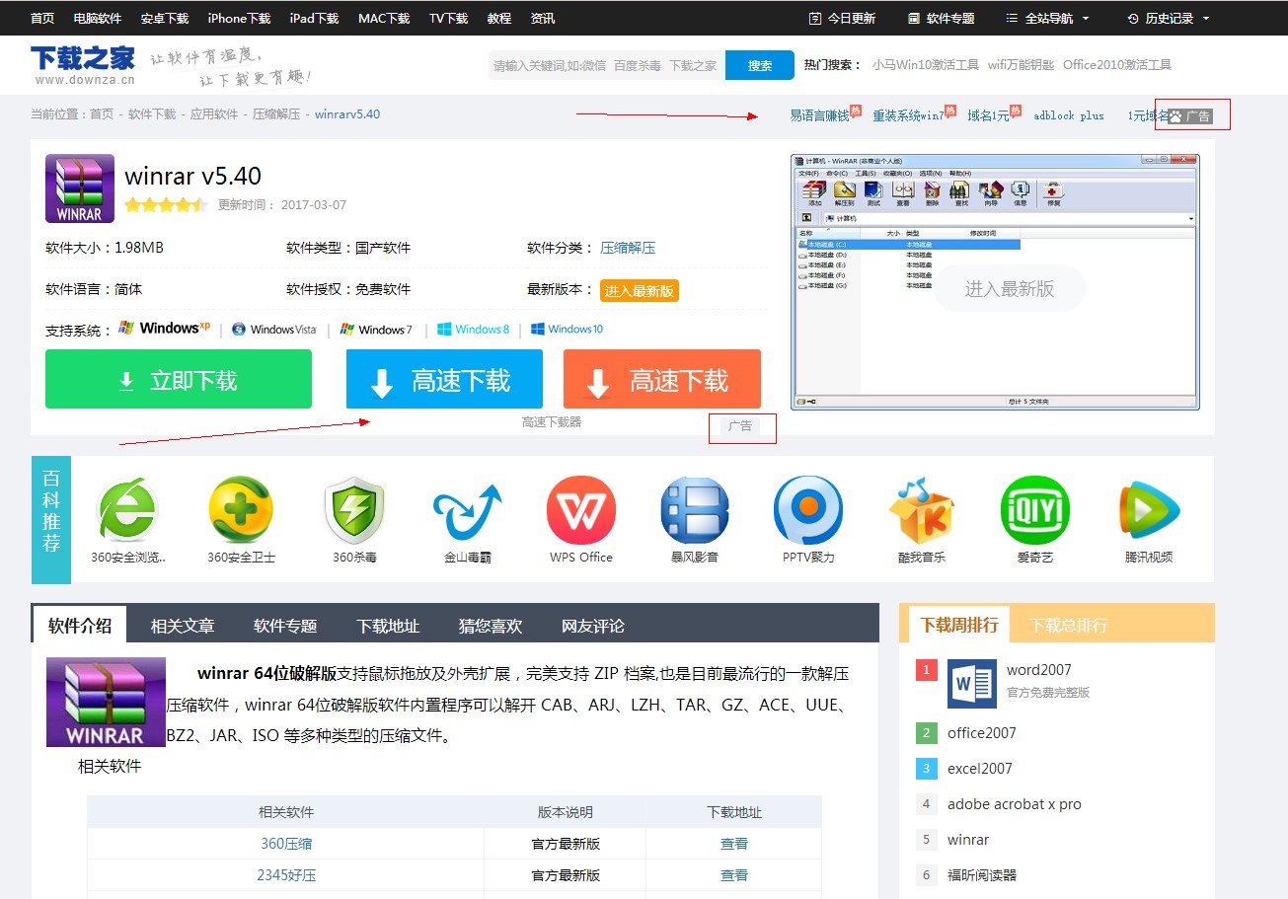Click the orange 进入最新版 button
The height and width of the screenshot is (899, 1288).
coord(640,290)
